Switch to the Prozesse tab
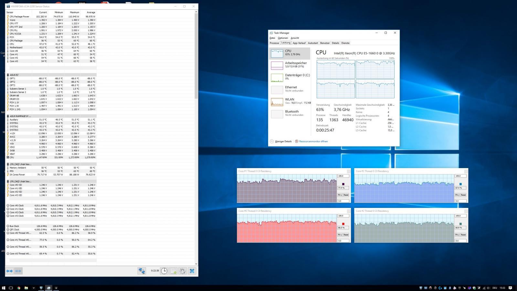The image size is (517, 291). click(274, 43)
